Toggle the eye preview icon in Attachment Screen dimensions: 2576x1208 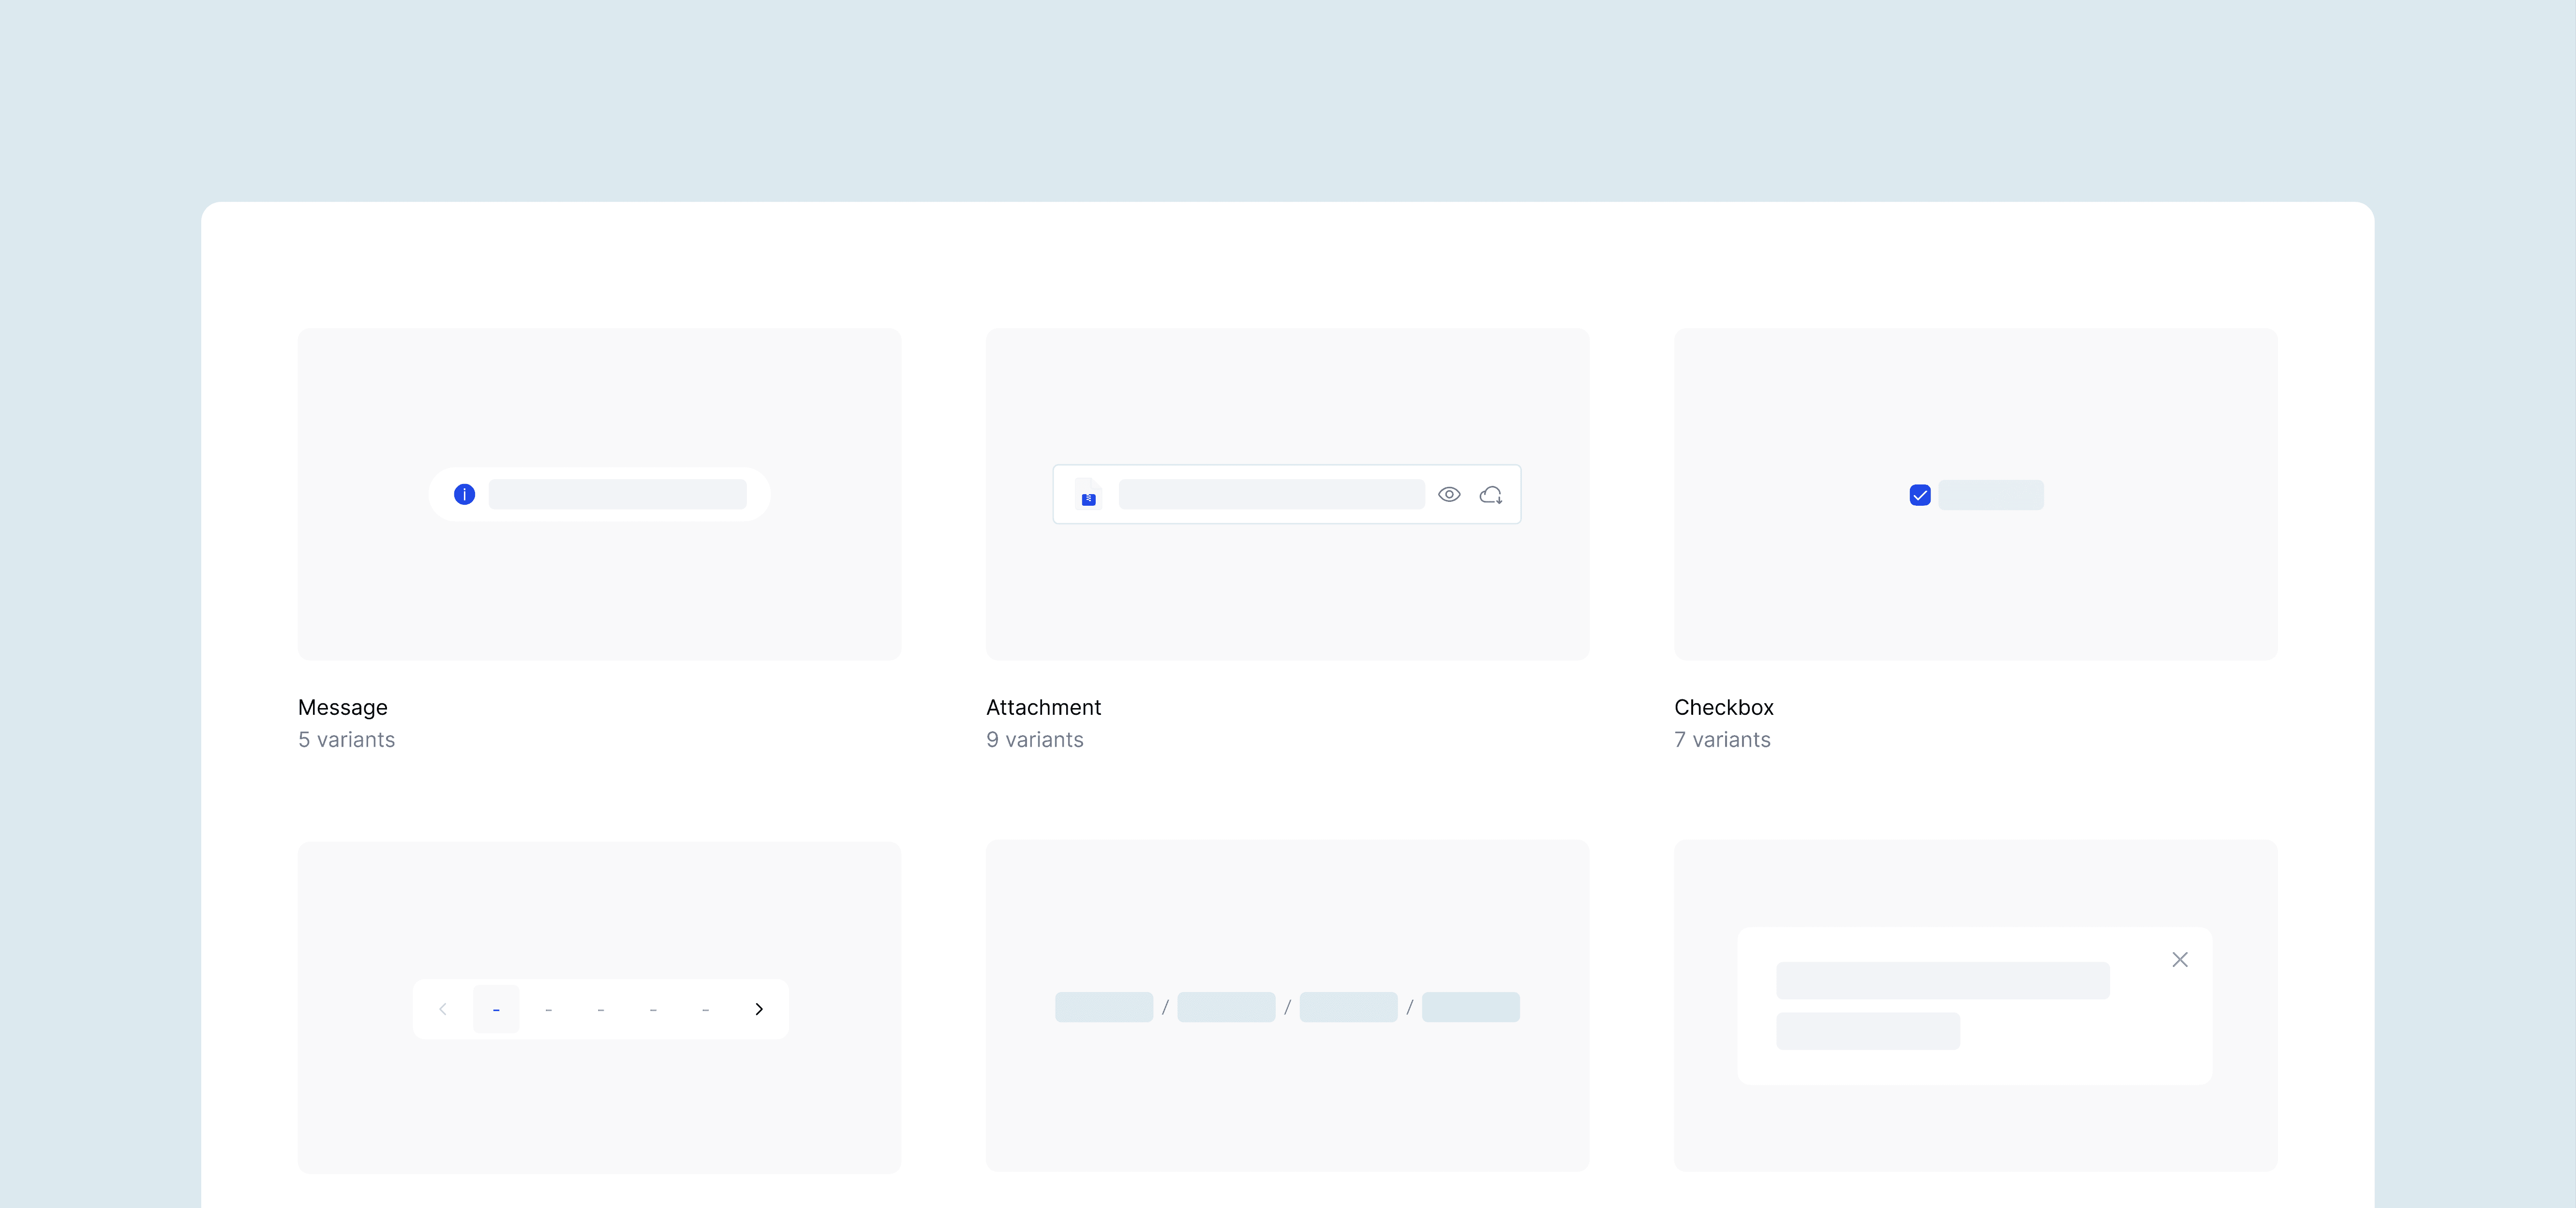1448,495
